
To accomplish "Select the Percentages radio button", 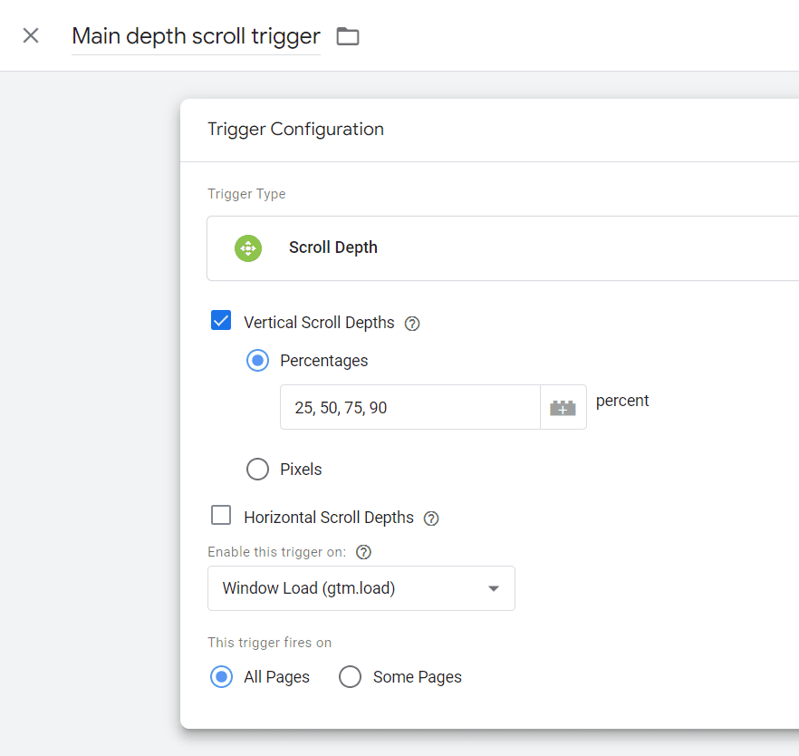I will 257,361.
